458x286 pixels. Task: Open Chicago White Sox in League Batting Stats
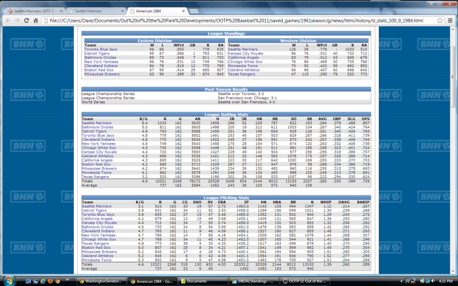click(99, 147)
